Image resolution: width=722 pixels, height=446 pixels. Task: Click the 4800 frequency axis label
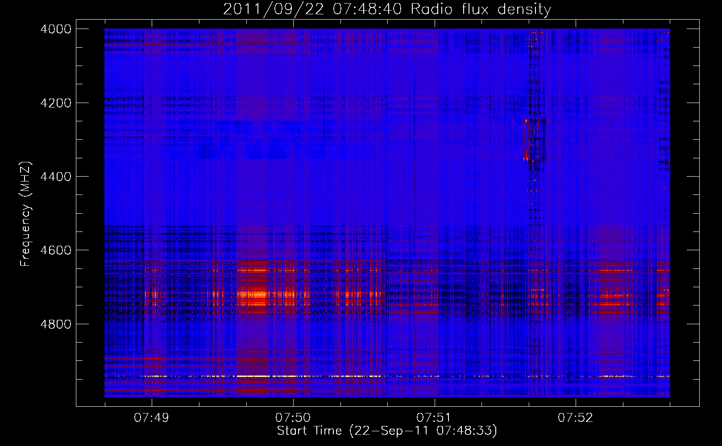click(x=56, y=324)
